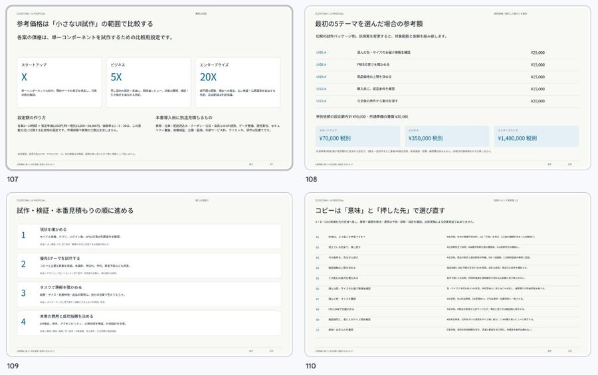Screen dimensions: 598x375
Task: Click step 4 heading 本番の費用と成功指標を決める
Action: 66,316
